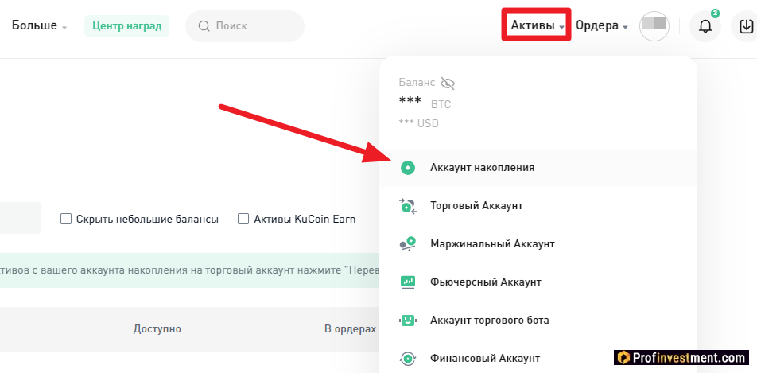Click the transfer hint banner text

click(190, 270)
